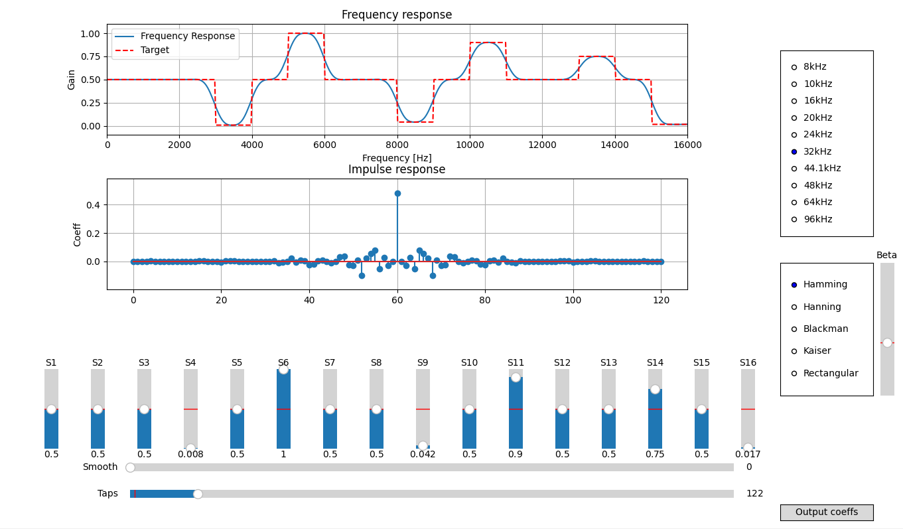Viewport: 903px width, 529px height.
Task: Select the Hanning window type
Action: (x=794, y=307)
